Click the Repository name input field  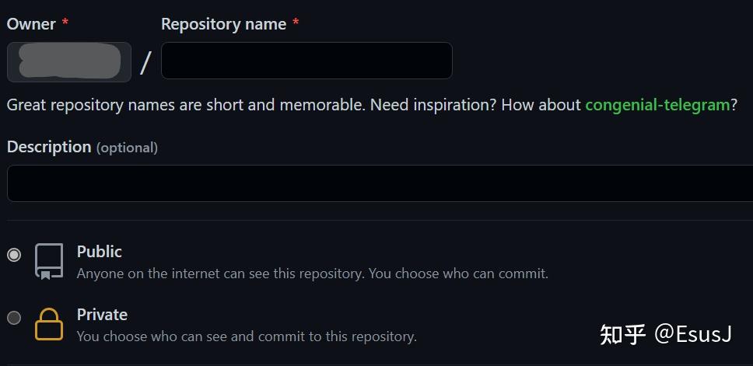coord(306,61)
